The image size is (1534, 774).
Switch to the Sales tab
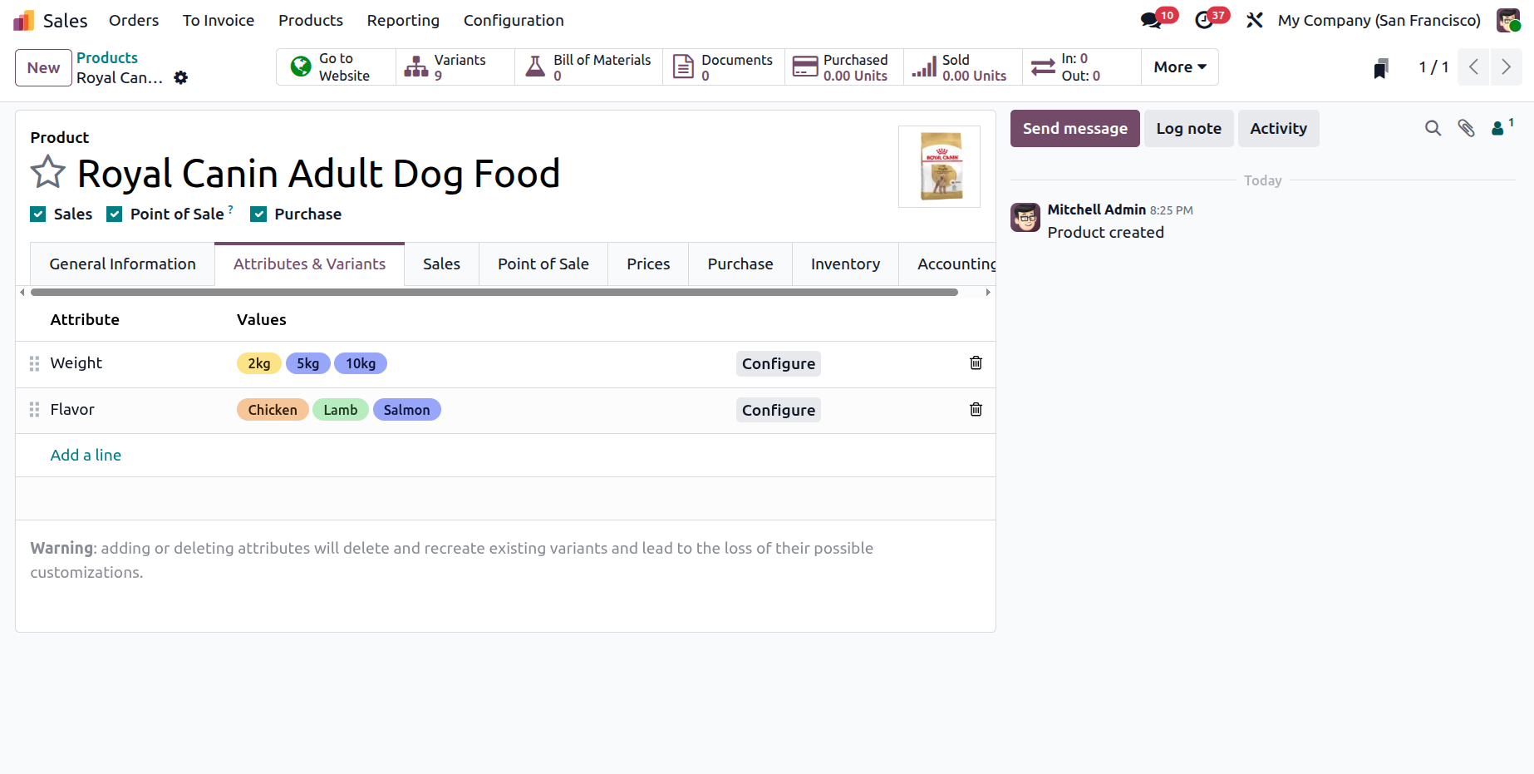coord(441,264)
